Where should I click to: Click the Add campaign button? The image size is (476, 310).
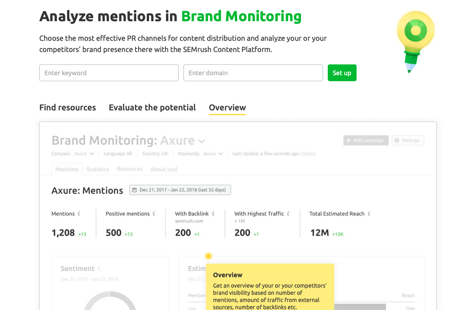click(x=366, y=140)
